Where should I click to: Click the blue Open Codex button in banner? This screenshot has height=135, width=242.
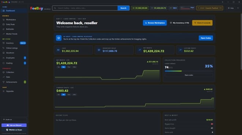(x=206, y=38)
